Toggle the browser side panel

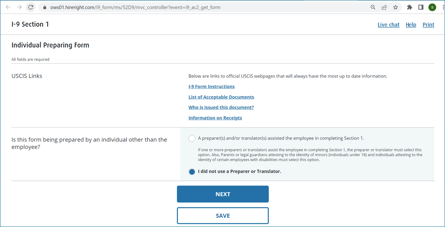click(421, 7)
